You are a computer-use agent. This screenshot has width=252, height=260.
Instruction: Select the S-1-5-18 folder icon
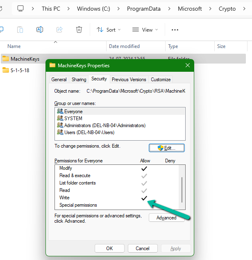coord(6,70)
